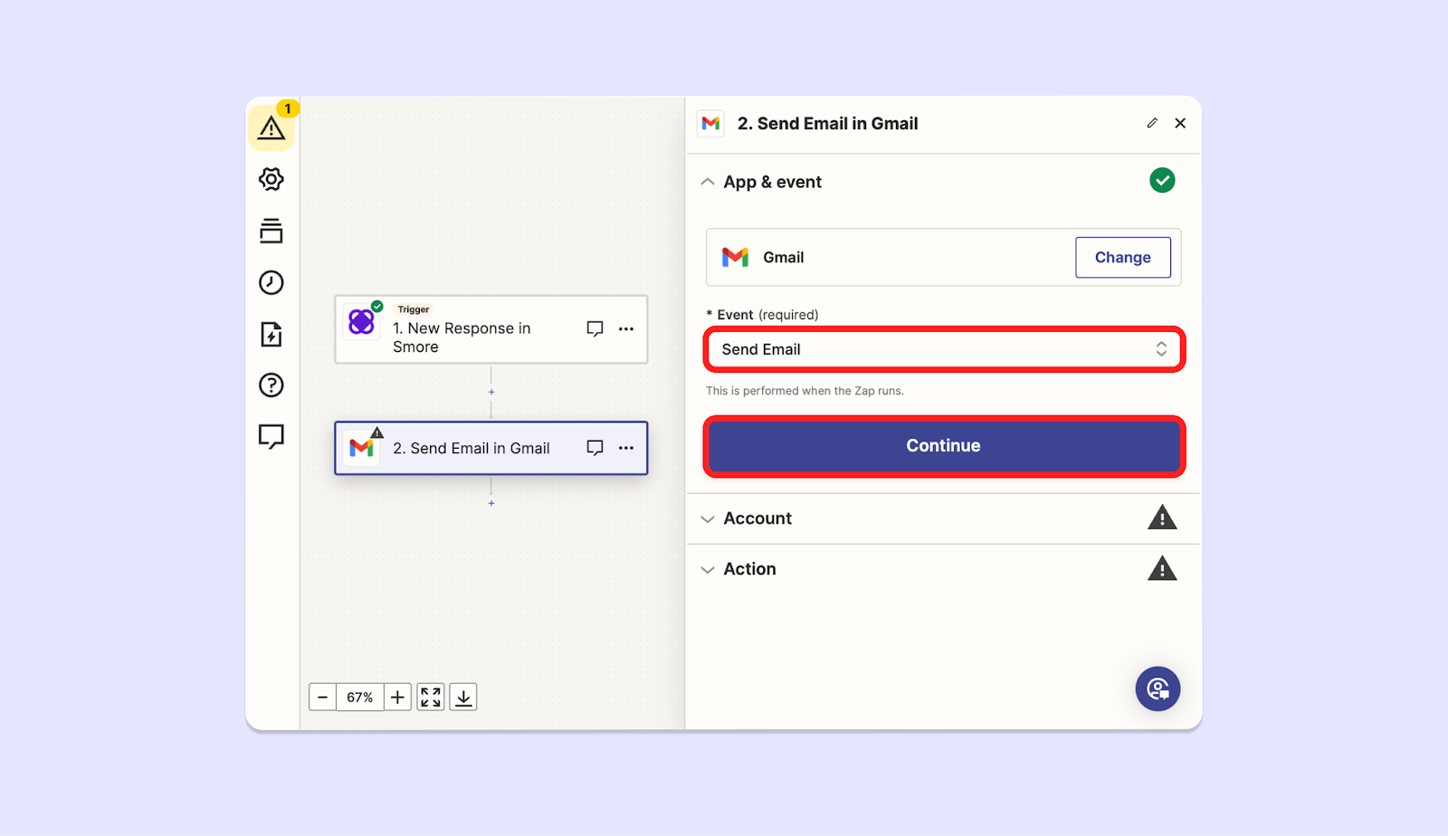Click text 'This is performed when the Zap runs.'

tap(805, 391)
